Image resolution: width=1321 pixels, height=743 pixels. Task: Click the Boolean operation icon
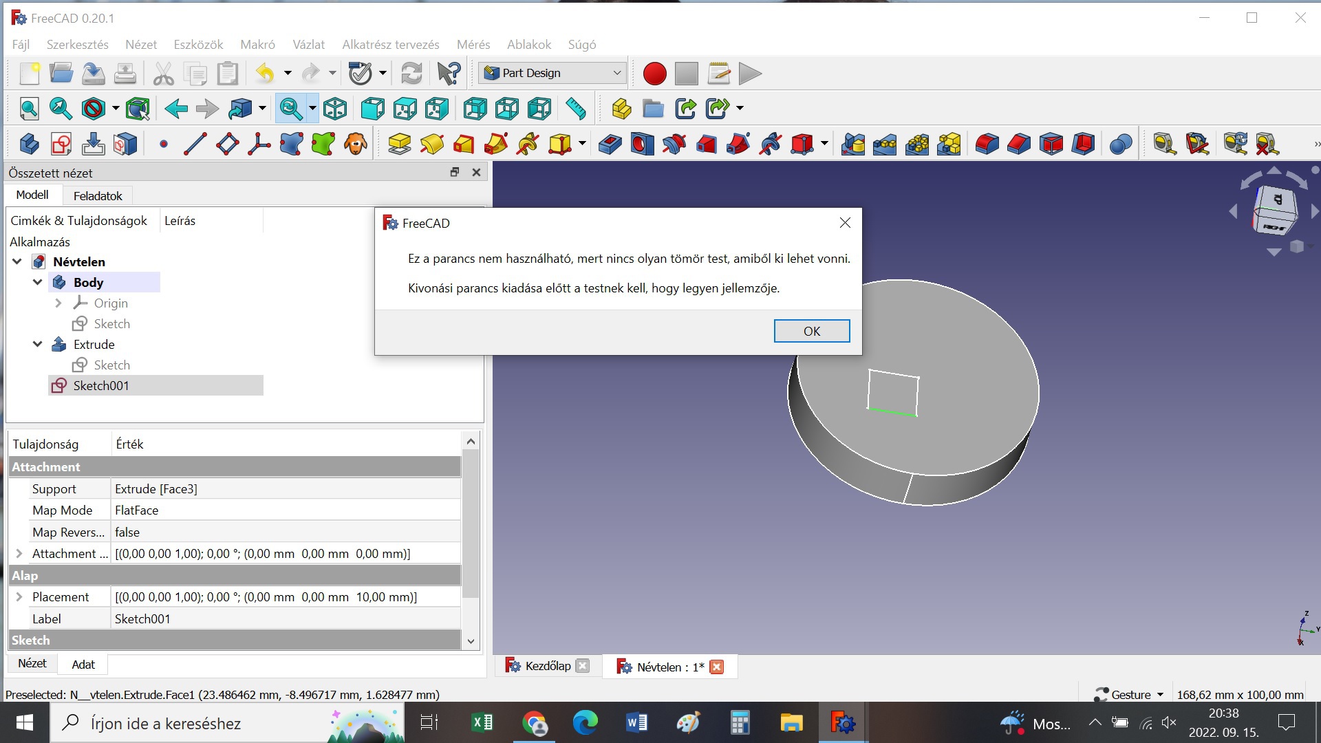pos(1121,144)
